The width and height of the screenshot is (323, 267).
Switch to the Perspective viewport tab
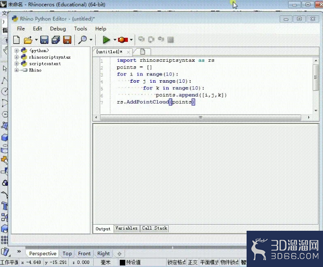coord(43,254)
